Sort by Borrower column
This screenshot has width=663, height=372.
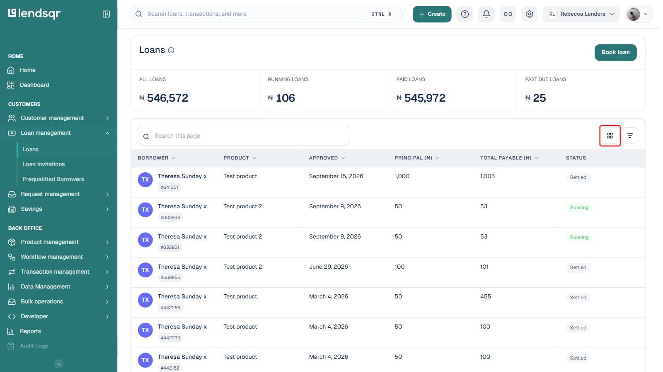pos(157,158)
